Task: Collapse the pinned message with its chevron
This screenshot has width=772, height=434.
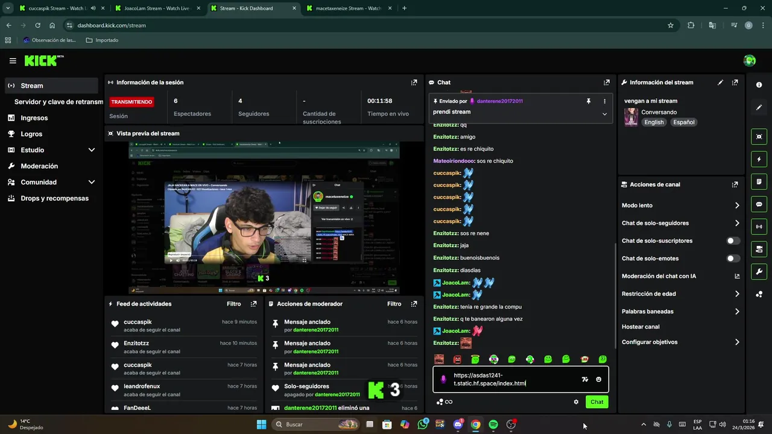Action: pyautogui.click(x=604, y=114)
